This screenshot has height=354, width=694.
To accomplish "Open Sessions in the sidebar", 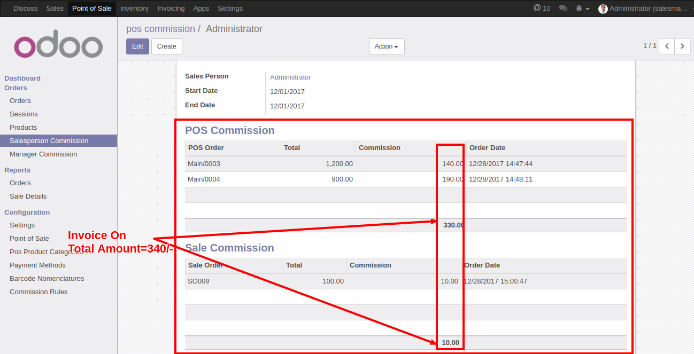I will tap(24, 114).
